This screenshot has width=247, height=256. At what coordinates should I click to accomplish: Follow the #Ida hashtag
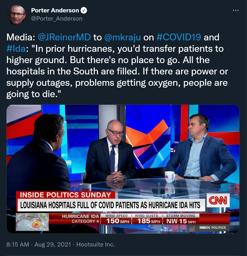point(16,49)
